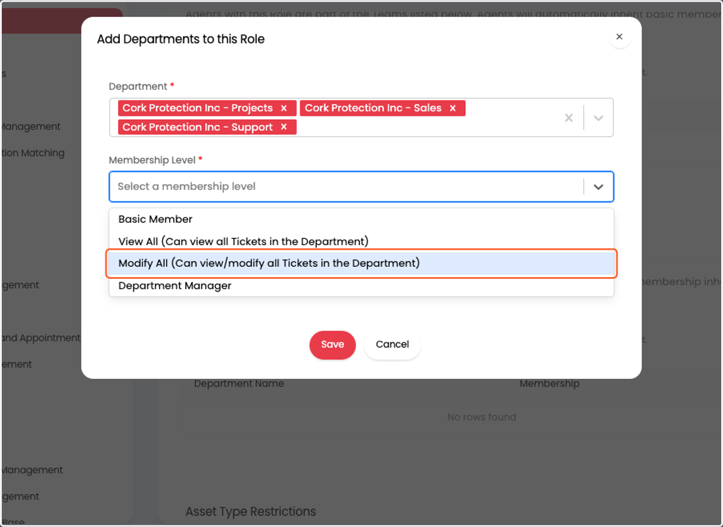The width and height of the screenshot is (723, 527).
Task: Click the Cork Protection Inc - Projects tag label
Action: click(x=198, y=108)
